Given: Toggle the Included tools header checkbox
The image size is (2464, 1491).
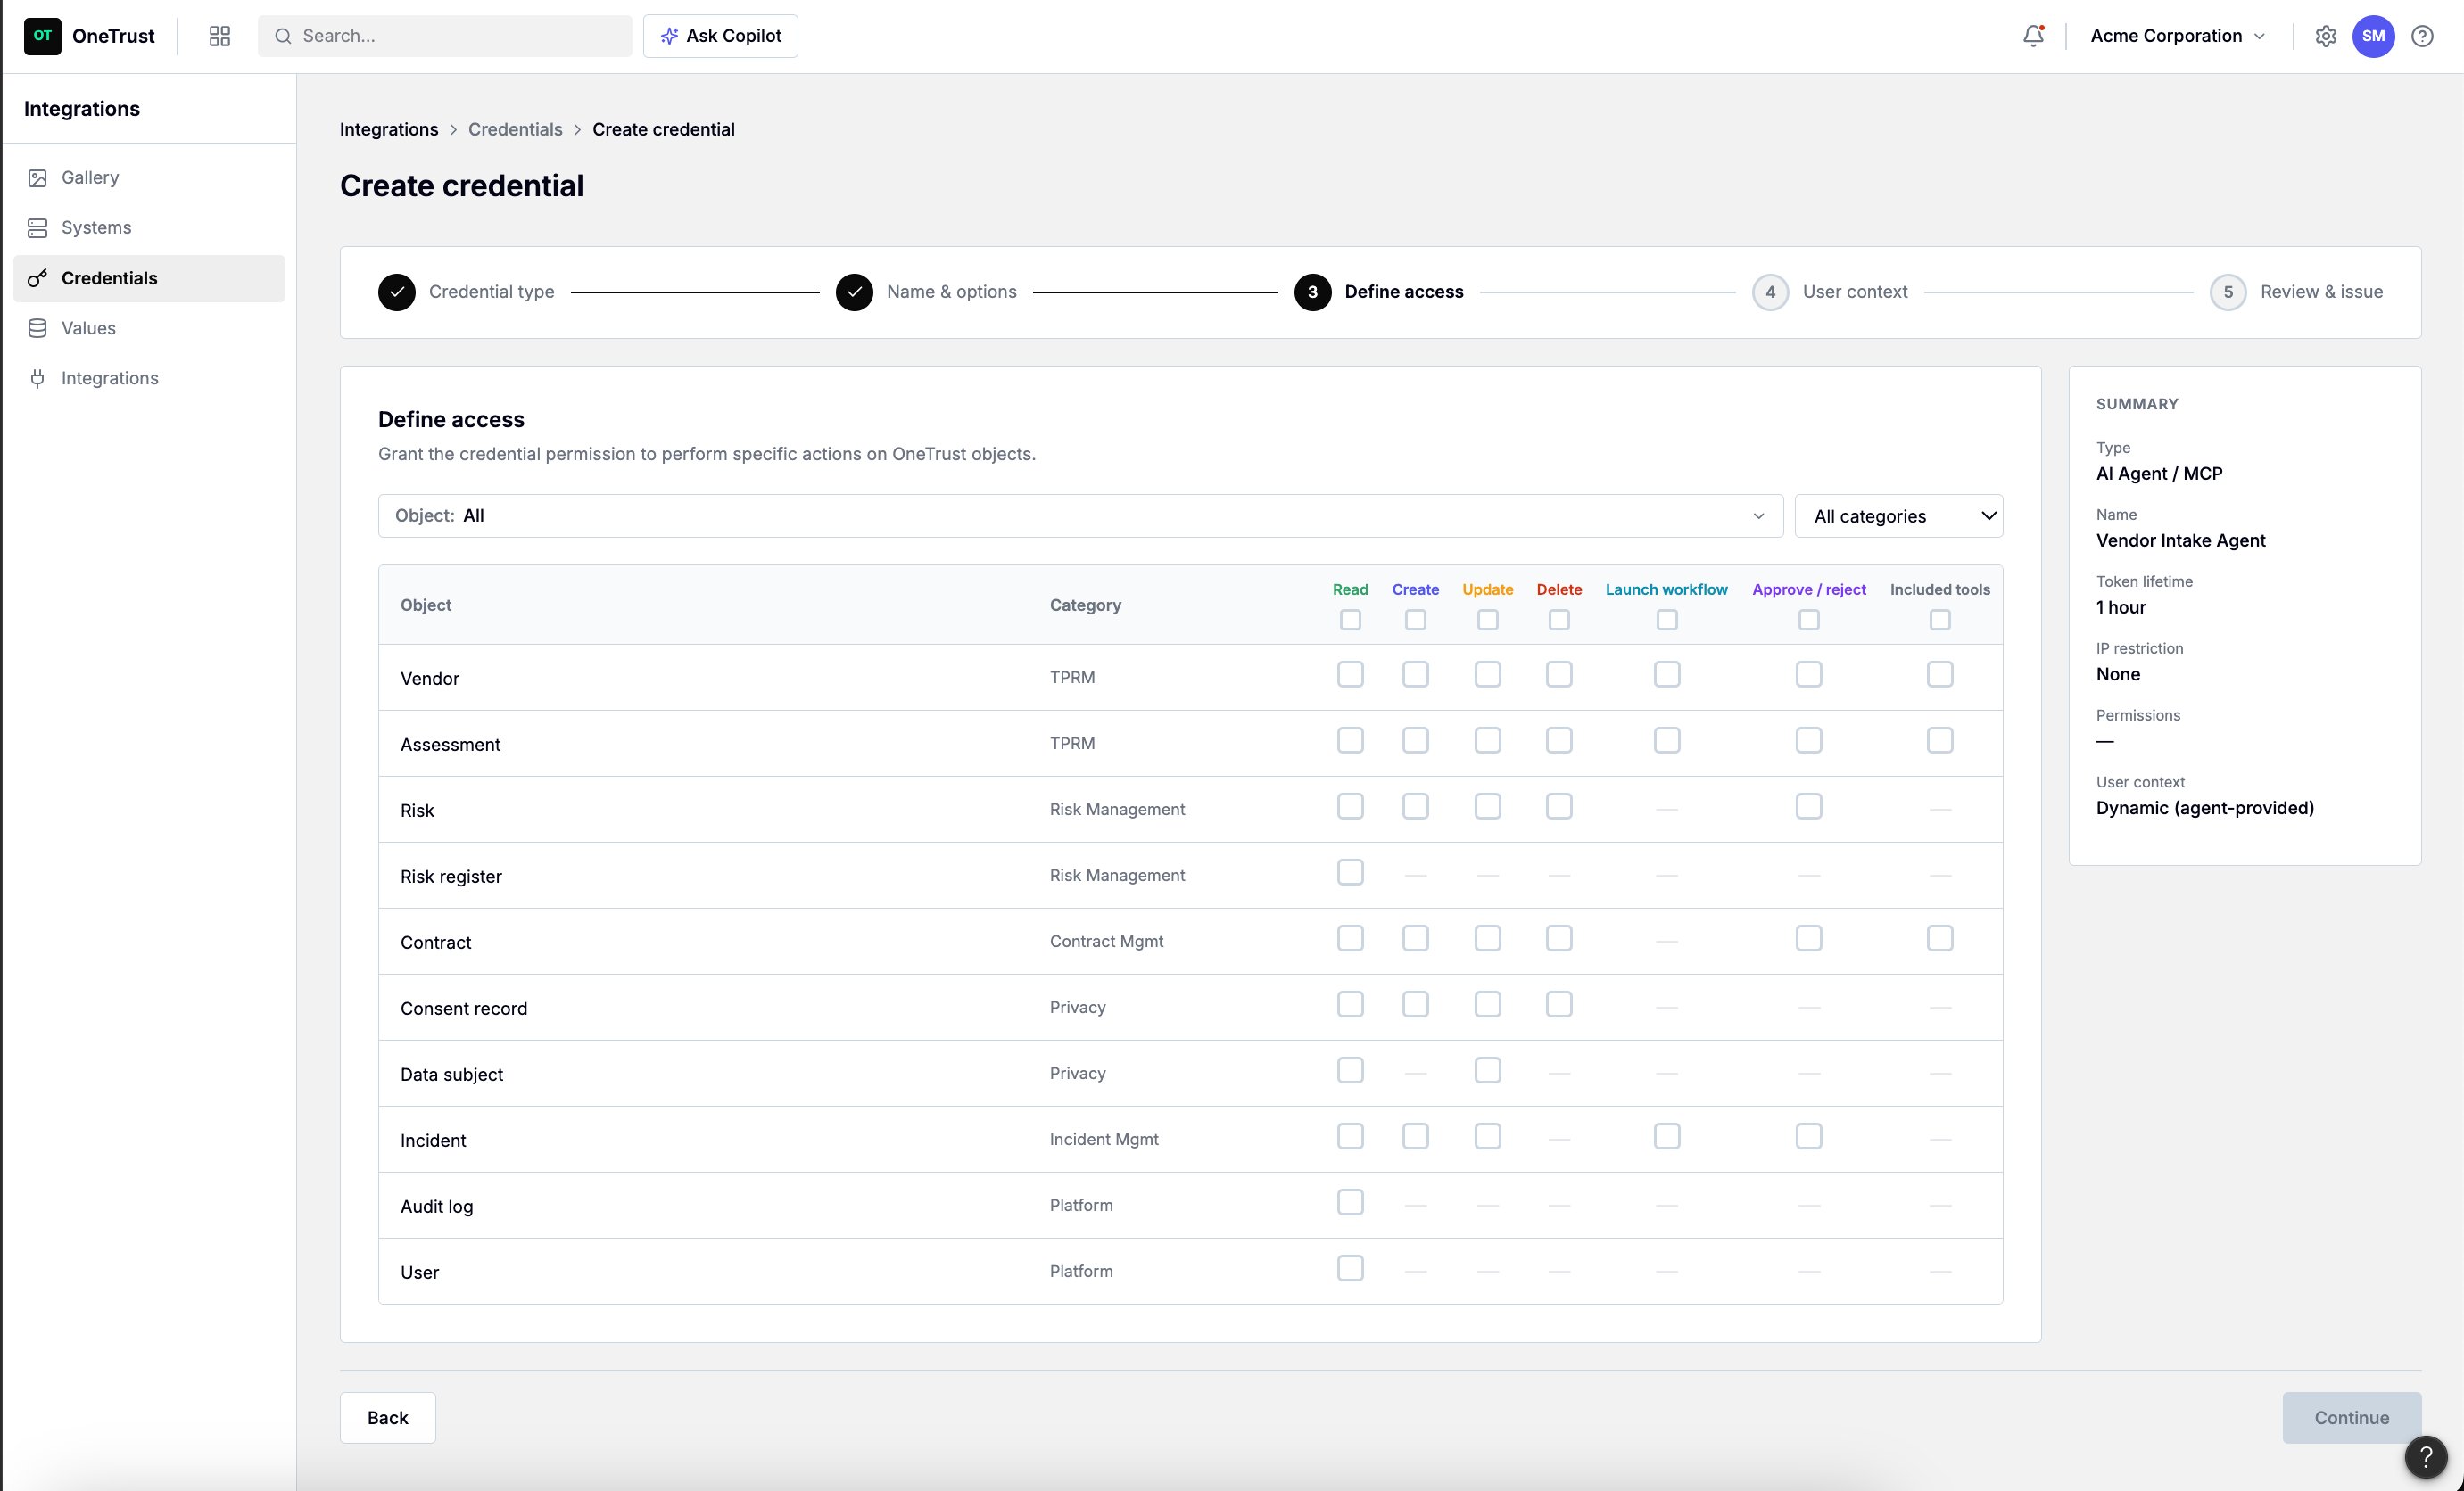Looking at the screenshot, I should [1940, 620].
